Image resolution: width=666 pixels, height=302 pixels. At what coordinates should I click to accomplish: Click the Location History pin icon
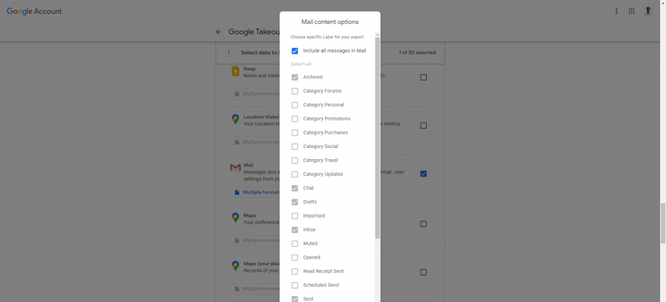click(235, 120)
